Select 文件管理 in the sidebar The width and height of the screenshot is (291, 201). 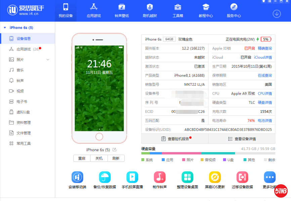pyautogui.click(x=24, y=133)
